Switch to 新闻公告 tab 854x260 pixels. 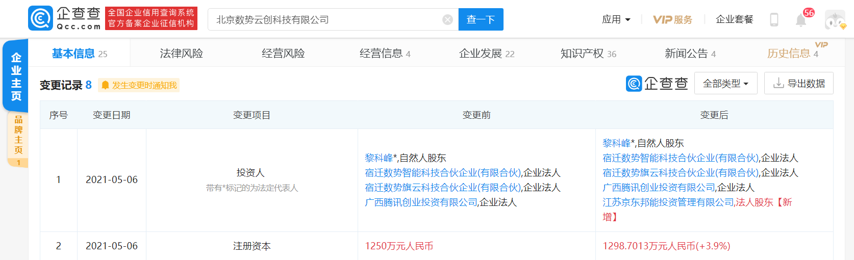click(690, 54)
